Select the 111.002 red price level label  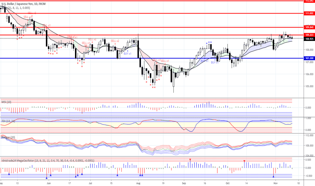point(309,13)
